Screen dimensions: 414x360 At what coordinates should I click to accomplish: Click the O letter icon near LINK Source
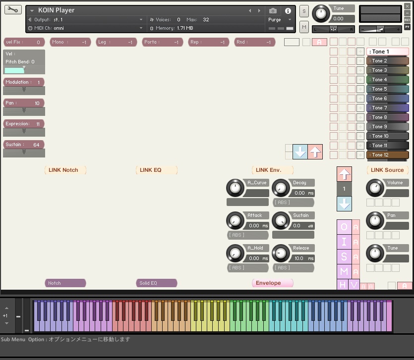pos(344,227)
